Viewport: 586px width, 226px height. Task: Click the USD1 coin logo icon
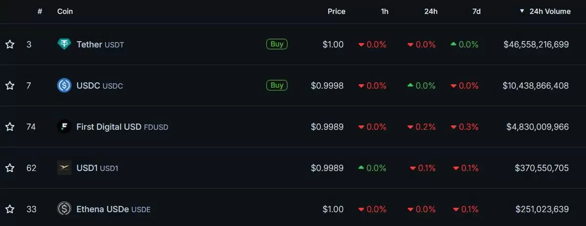pyautogui.click(x=64, y=168)
